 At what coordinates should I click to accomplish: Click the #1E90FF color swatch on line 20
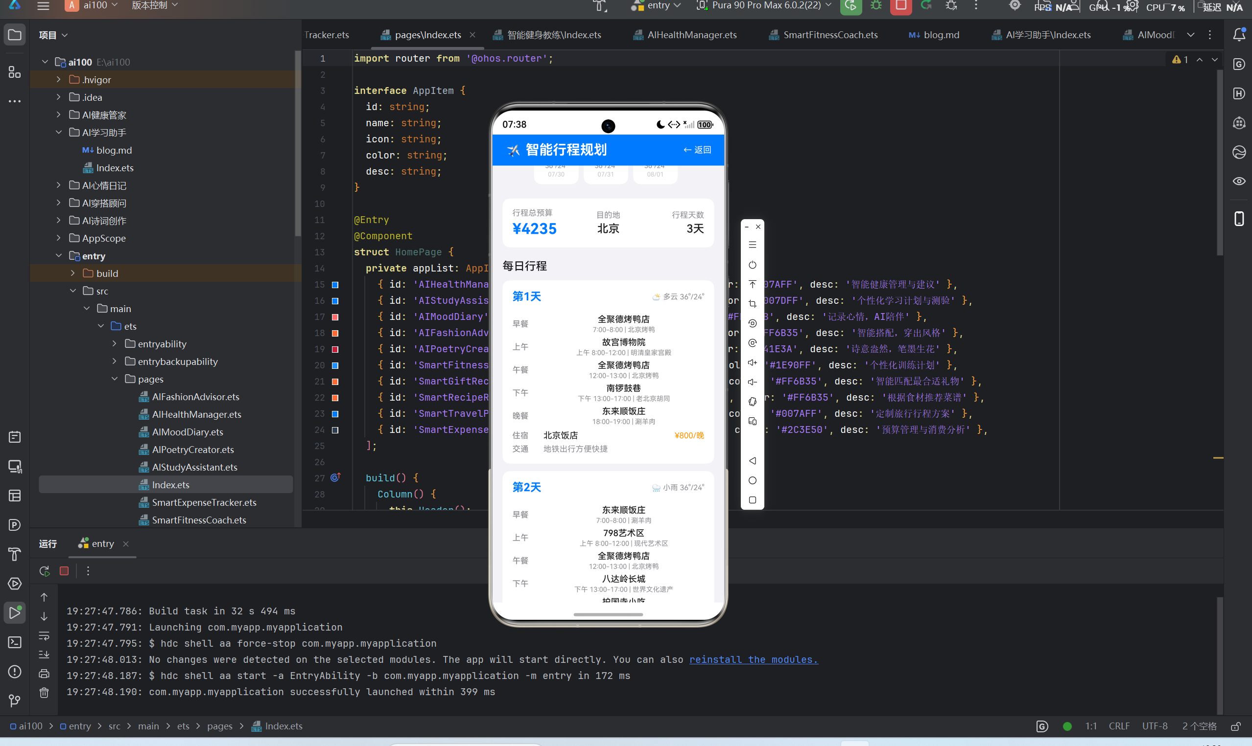[x=335, y=365]
